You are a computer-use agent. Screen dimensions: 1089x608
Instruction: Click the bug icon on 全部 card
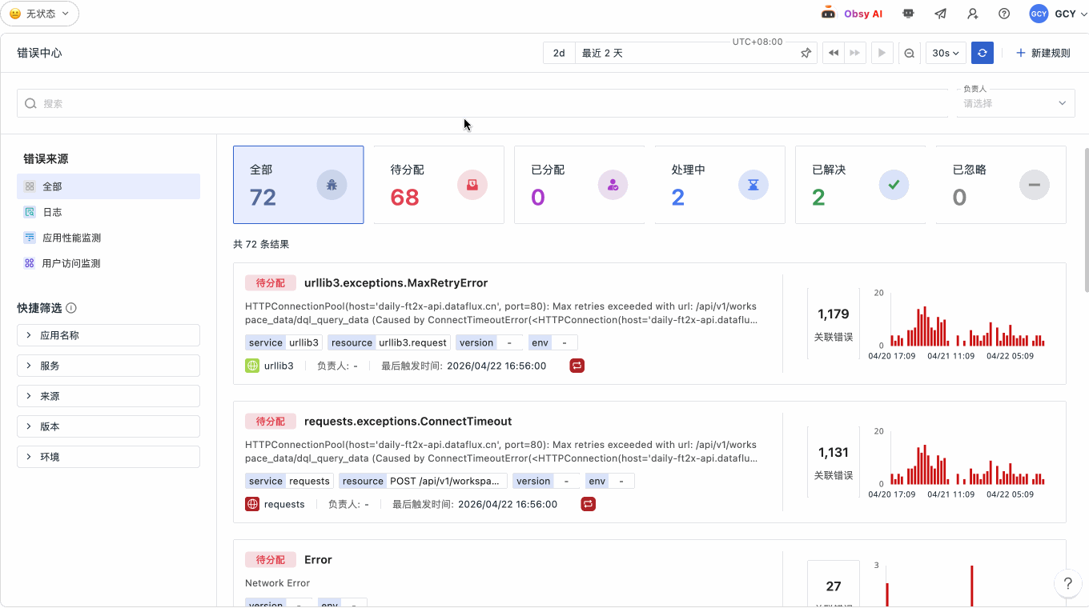click(332, 185)
